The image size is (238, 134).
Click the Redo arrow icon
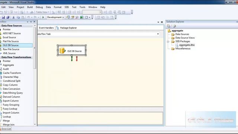tap(35, 17)
